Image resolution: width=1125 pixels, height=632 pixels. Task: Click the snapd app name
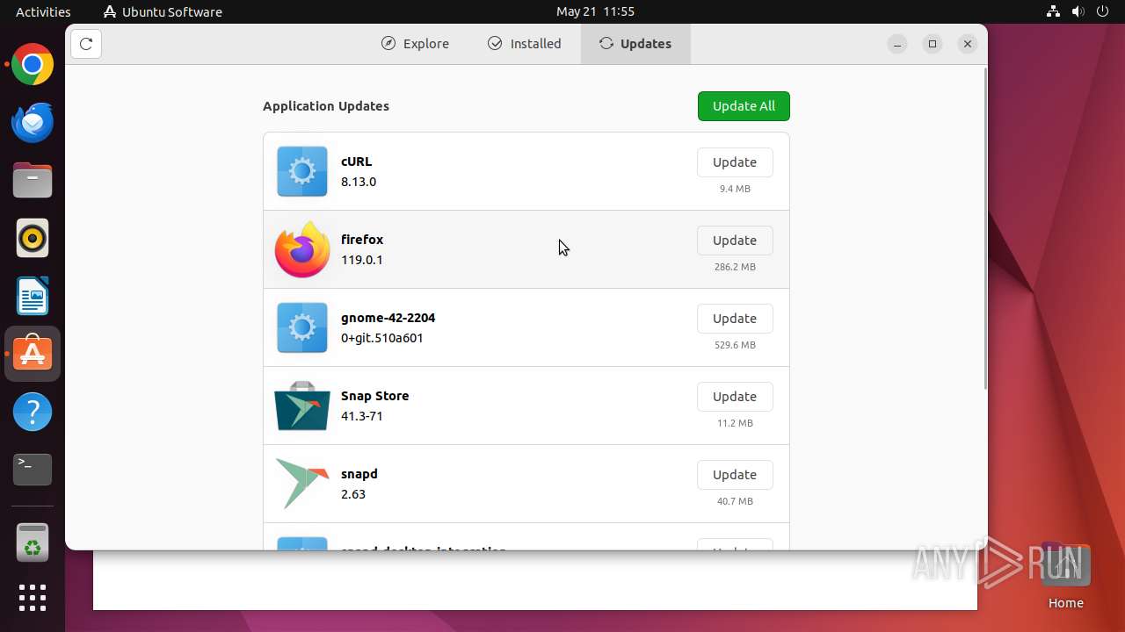(359, 474)
